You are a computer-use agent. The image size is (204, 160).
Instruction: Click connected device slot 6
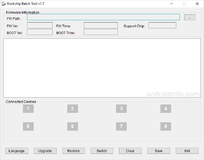point(73,126)
